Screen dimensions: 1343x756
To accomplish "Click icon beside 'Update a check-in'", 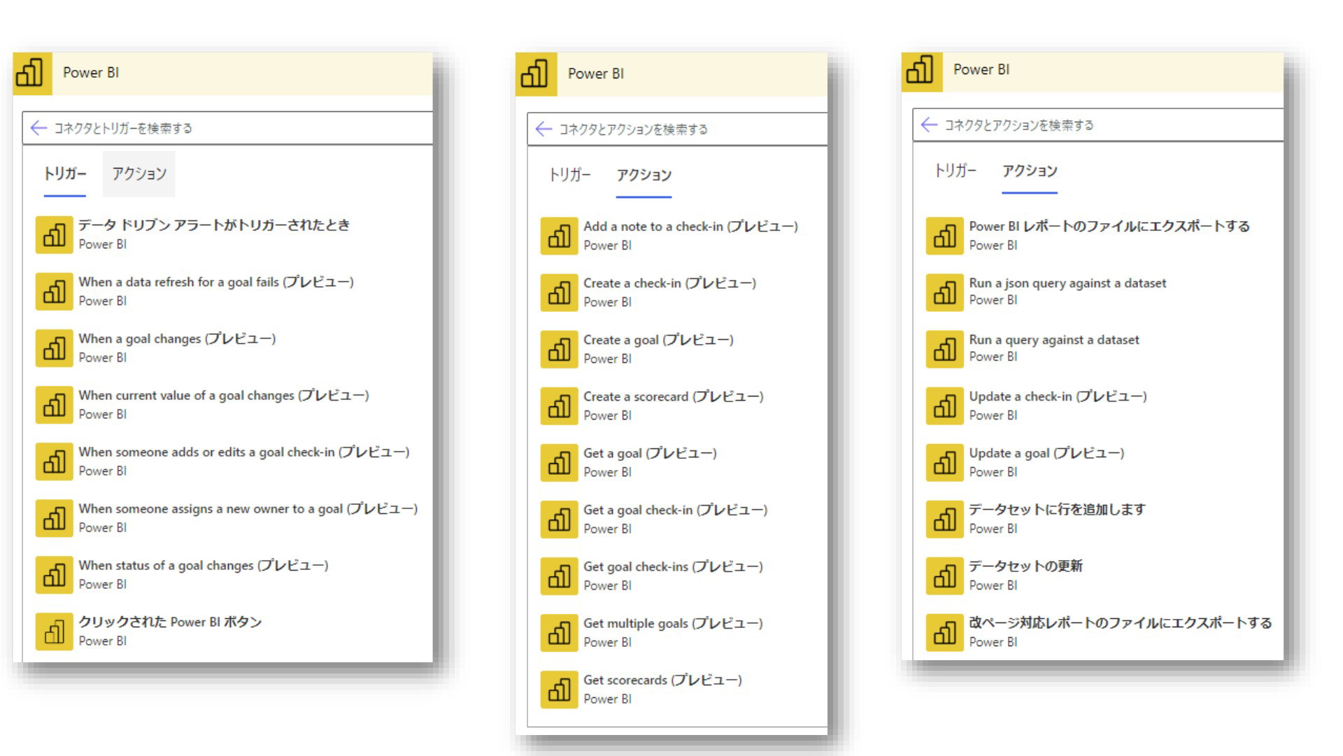I will (945, 406).
